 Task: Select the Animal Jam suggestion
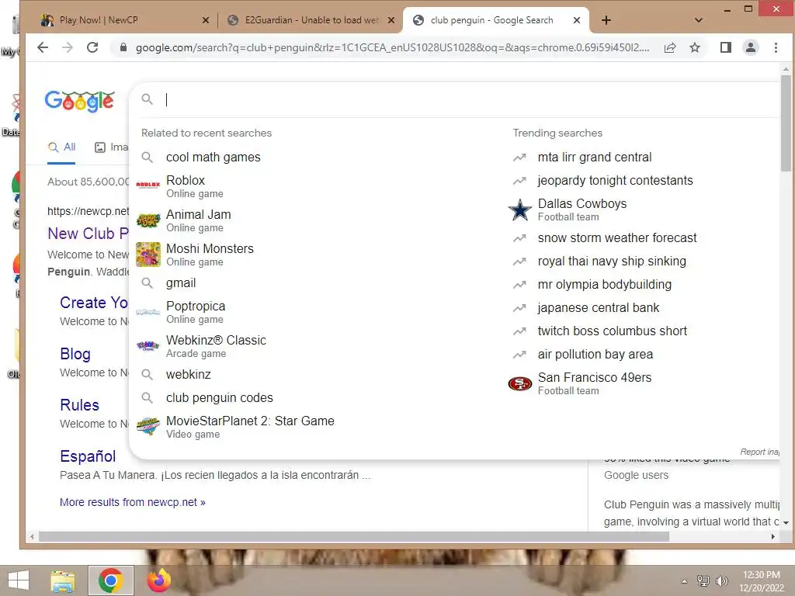click(x=198, y=220)
